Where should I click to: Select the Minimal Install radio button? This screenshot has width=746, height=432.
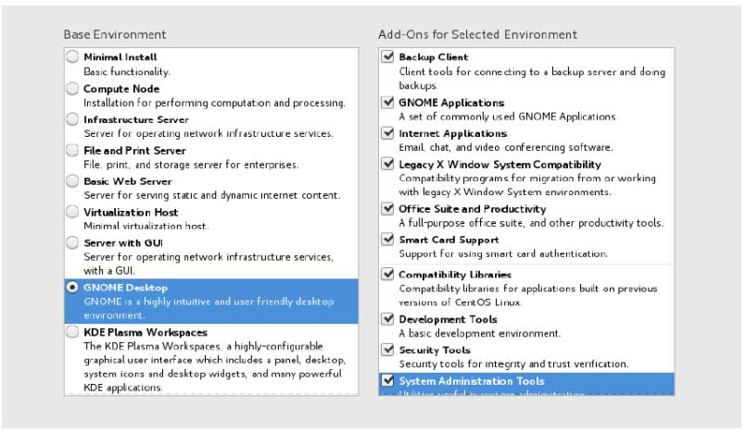[x=73, y=58]
